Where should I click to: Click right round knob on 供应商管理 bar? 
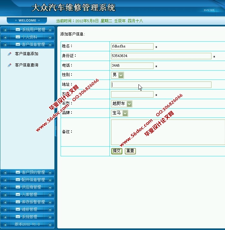[x=50, y=187]
